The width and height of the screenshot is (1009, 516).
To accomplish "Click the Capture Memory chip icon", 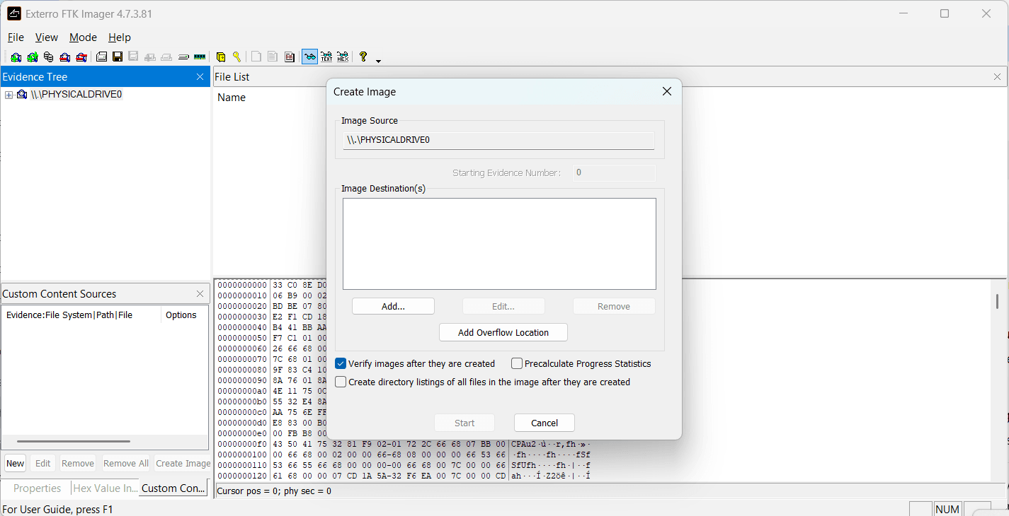I will [200, 57].
